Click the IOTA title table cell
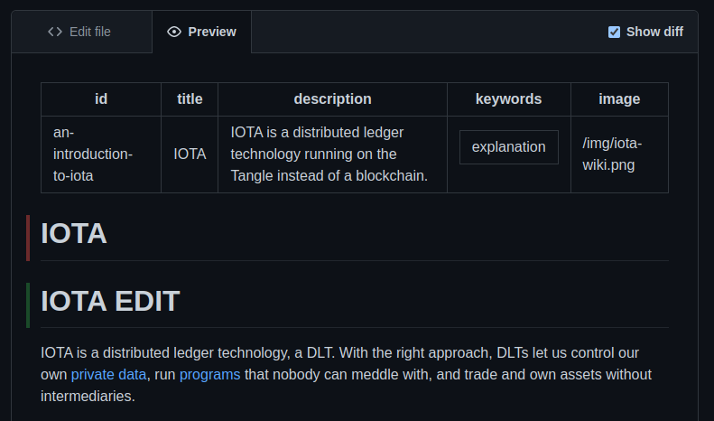Screen dimensions: 714x421 190,154
